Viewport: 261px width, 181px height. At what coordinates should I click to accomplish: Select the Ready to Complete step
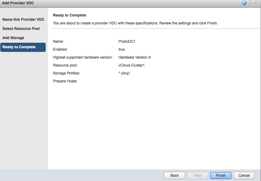coord(19,47)
